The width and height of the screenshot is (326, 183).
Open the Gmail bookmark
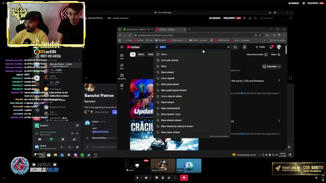tap(129, 40)
